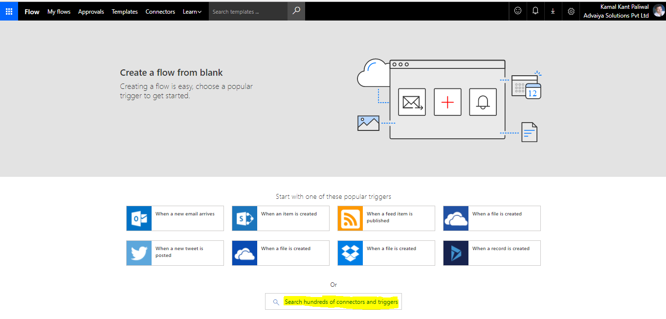This screenshot has width=666, height=319.
Task: Choose "When an item is created" trigger
Action: [281, 218]
